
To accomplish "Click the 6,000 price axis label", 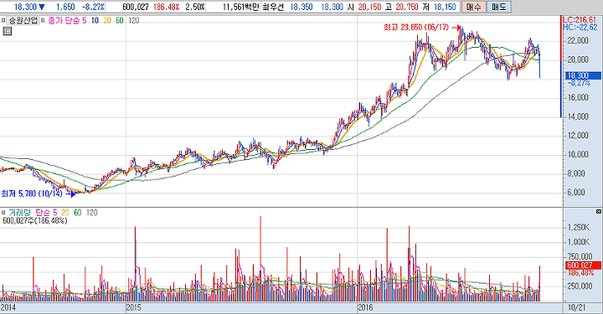I will 578,192.
